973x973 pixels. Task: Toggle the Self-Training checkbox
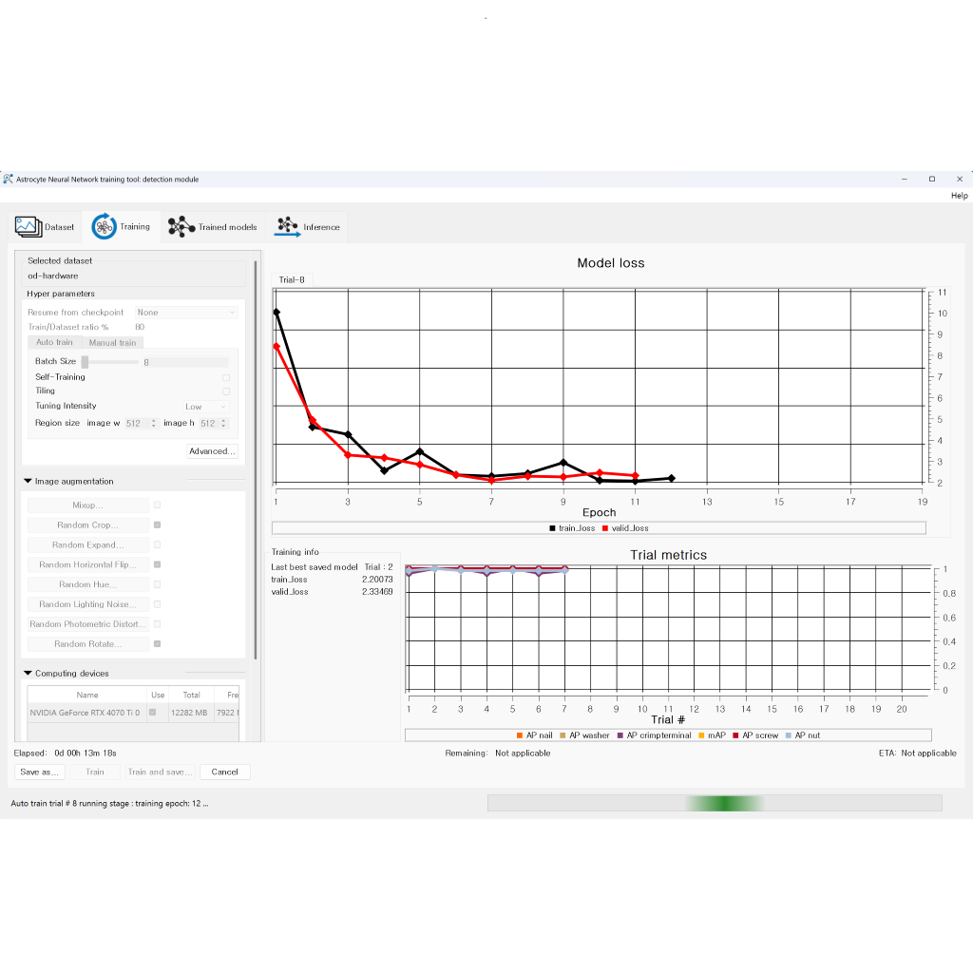point(226,377)
